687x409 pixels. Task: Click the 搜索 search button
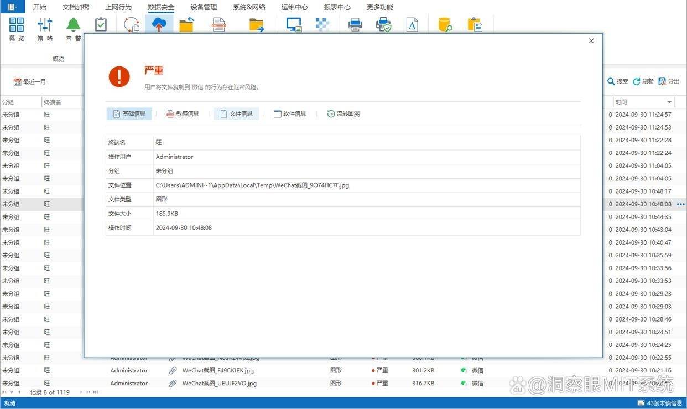coord(618,81)
